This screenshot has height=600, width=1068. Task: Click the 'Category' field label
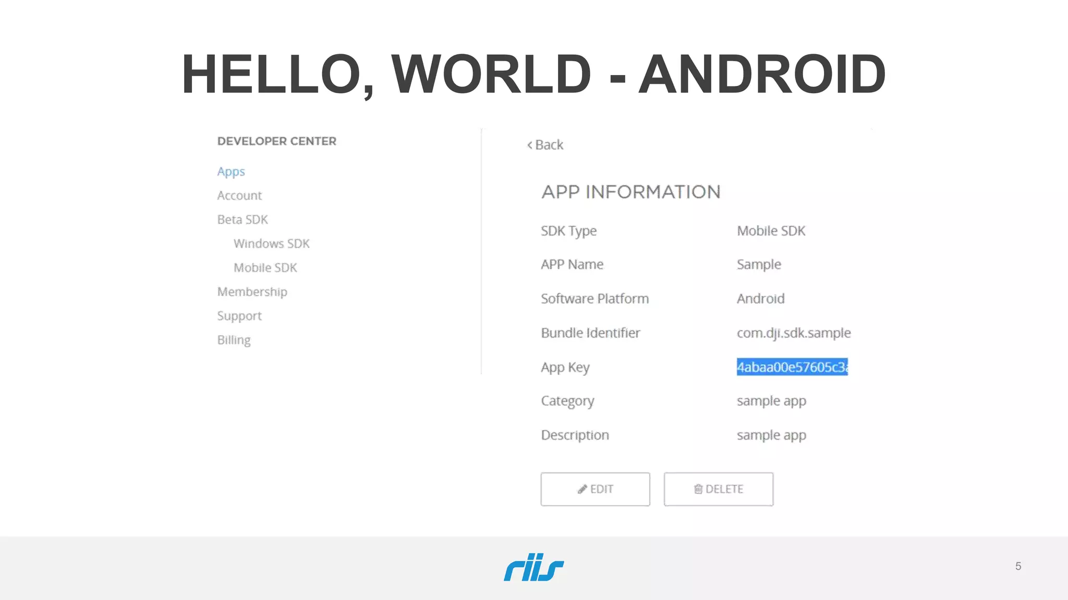[567, 401]
